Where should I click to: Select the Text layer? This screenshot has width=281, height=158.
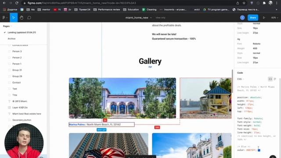coord(14,89)
